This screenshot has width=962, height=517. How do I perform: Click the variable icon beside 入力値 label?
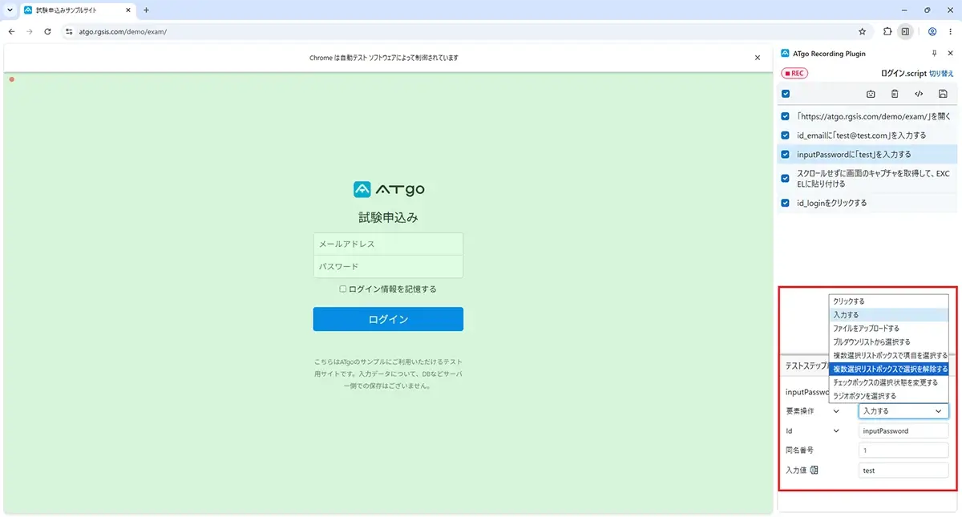814,471
